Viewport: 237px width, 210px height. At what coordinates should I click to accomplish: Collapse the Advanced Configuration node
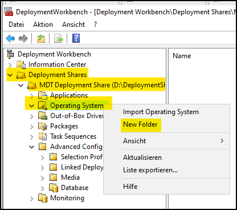click(31, 147)
